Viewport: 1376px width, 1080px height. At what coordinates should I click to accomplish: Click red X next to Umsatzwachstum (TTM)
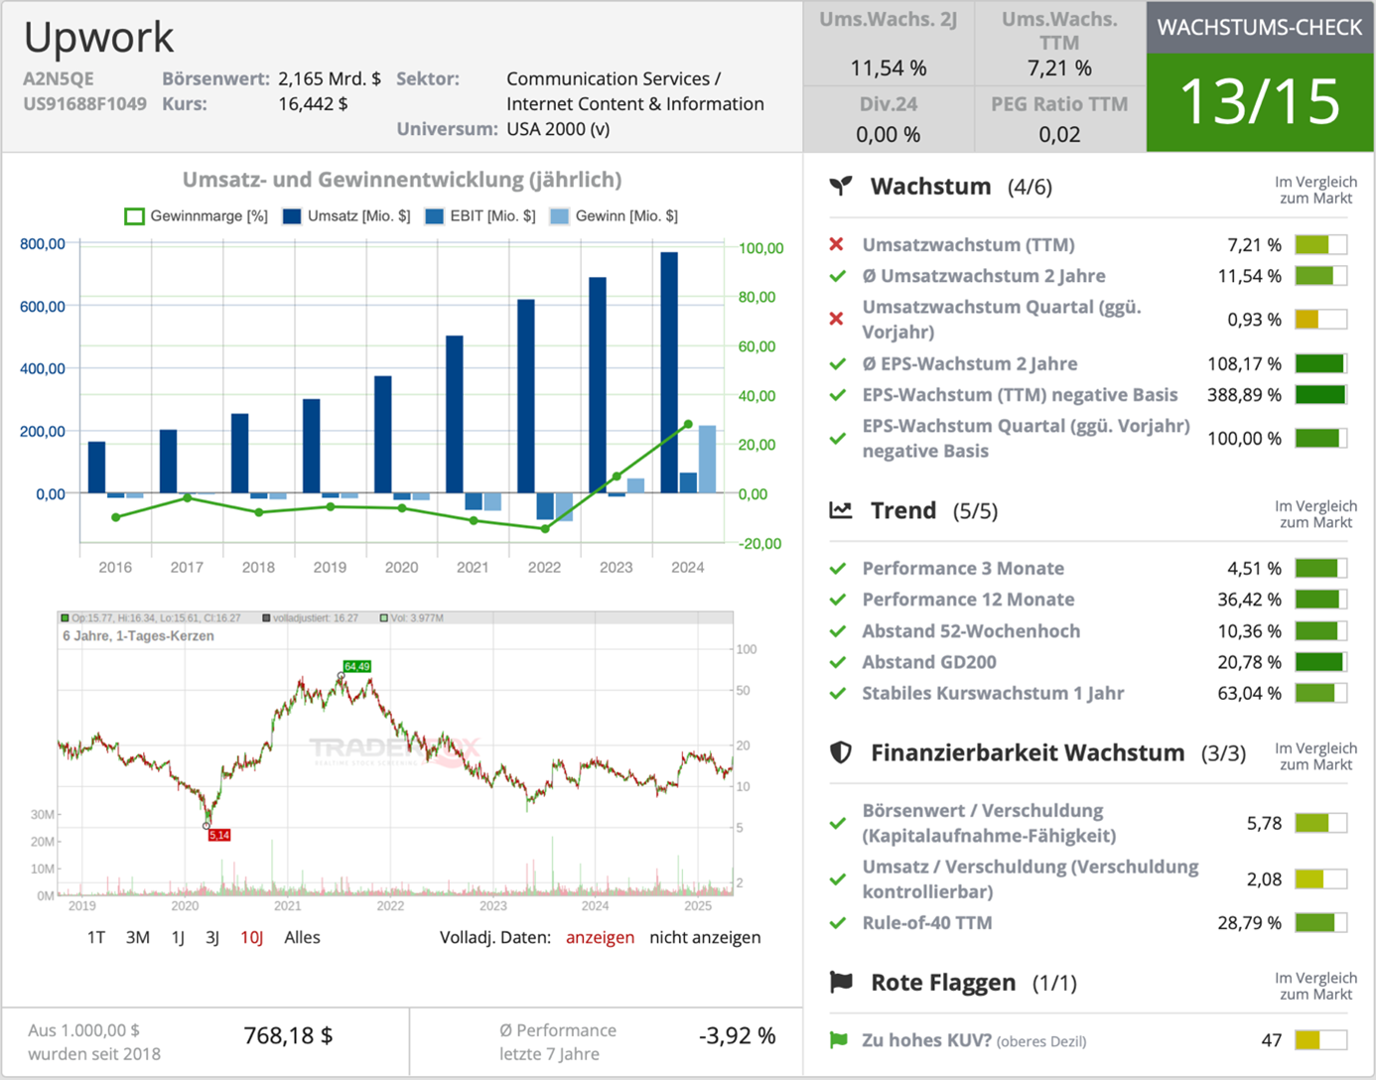837,244
